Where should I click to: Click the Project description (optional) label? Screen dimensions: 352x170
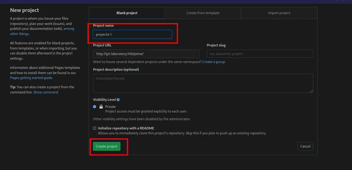point(116,69)
